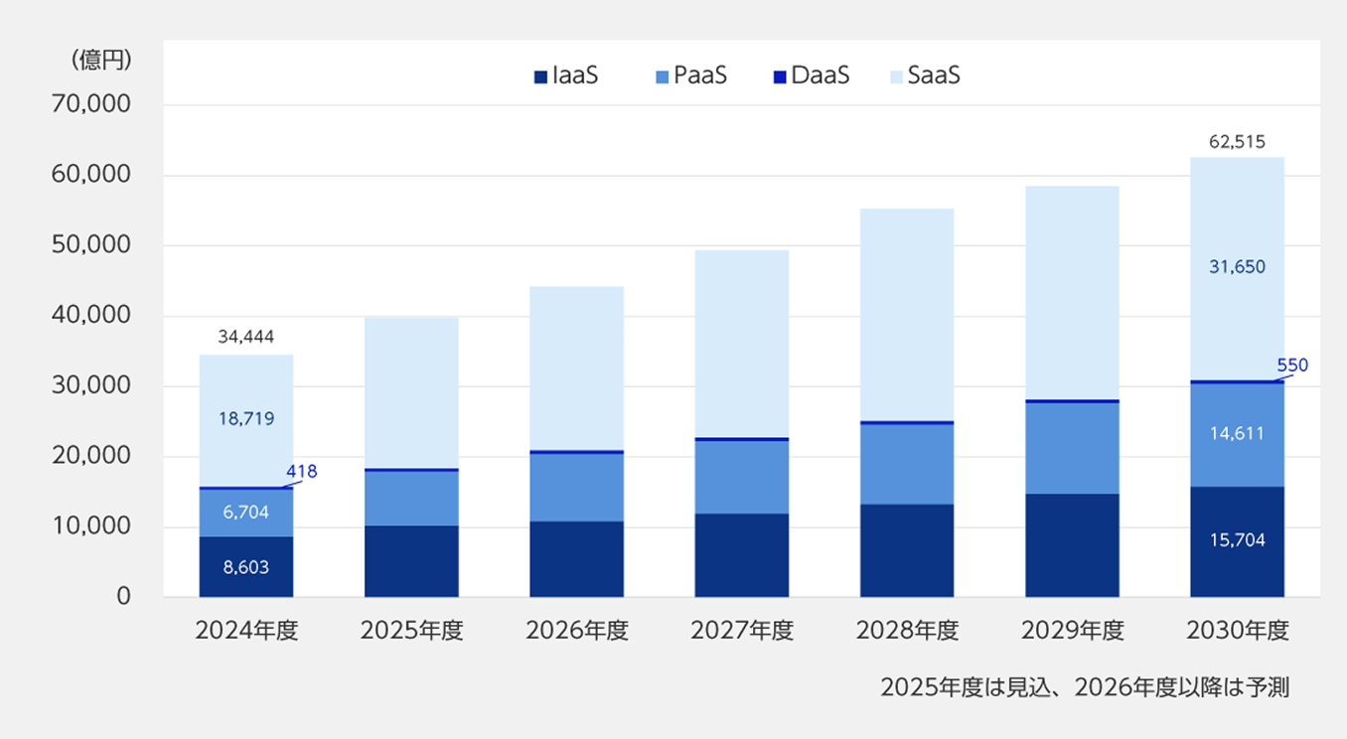Click the IaaS legend color swatch
Viewport: 1347px width, 739px height.
click(x=540, y=76)
